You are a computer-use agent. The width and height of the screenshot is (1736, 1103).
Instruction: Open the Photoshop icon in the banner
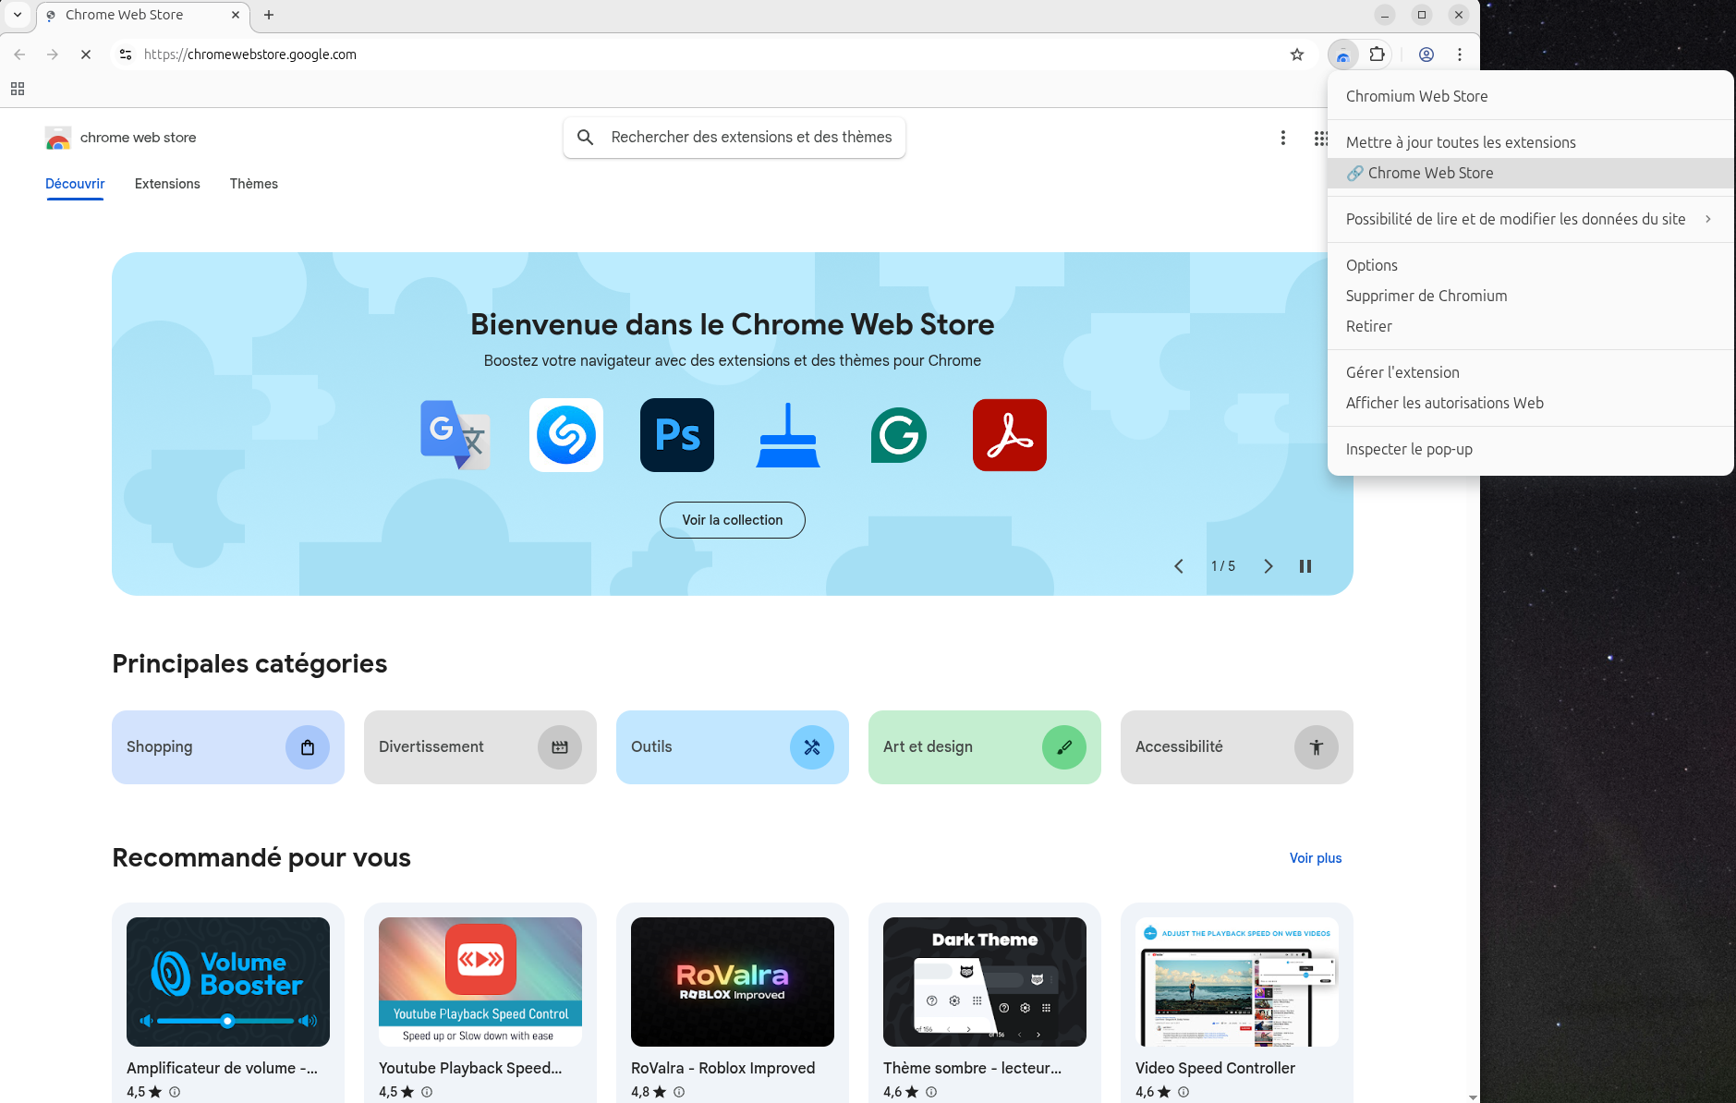(x=676, y=435)
